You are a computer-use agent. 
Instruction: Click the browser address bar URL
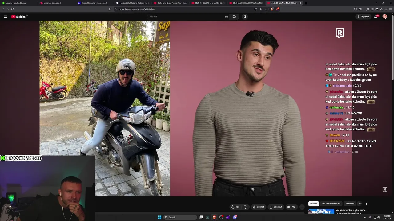click(x=137, y=9)
